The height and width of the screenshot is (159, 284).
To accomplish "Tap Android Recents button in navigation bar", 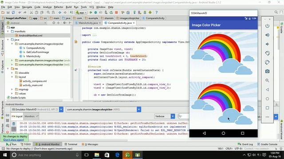I will [x=243, y=133].
